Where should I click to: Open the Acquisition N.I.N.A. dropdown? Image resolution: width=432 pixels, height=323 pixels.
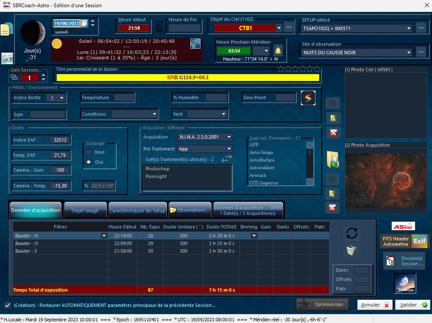point(229,137)
